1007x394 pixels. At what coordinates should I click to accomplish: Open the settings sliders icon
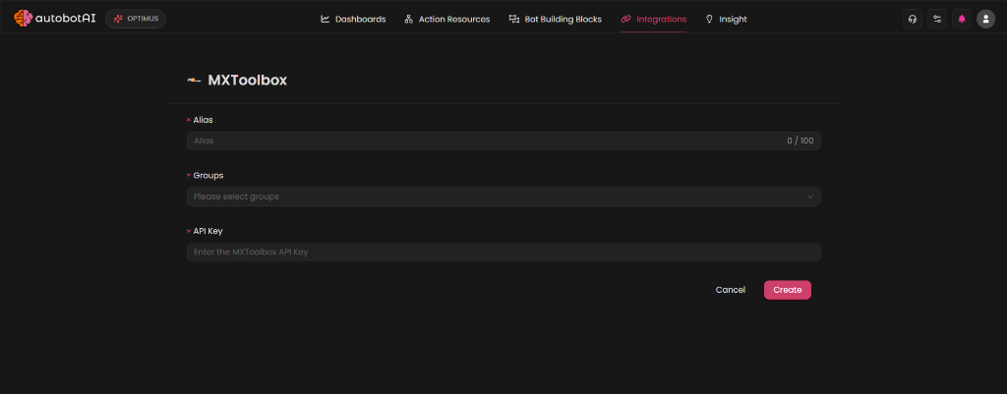pyautogui.click(x=937, y=19)
